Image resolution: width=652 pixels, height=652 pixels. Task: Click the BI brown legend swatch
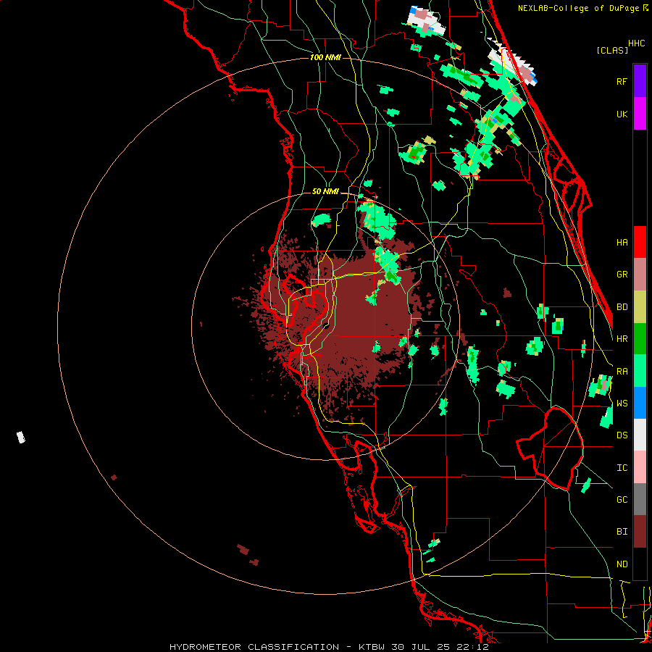point(640,532)
